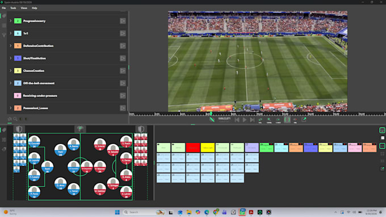Toggle the left team shield button

pyautogui.click(x=19, y=129)
